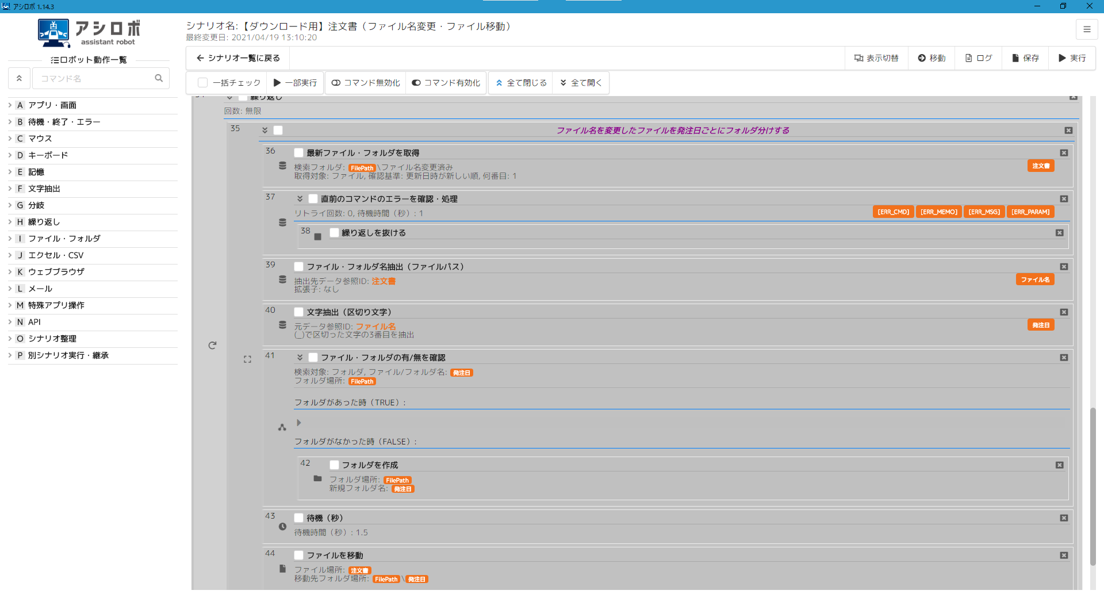Click the file icon on step 44

pos(282,569)
